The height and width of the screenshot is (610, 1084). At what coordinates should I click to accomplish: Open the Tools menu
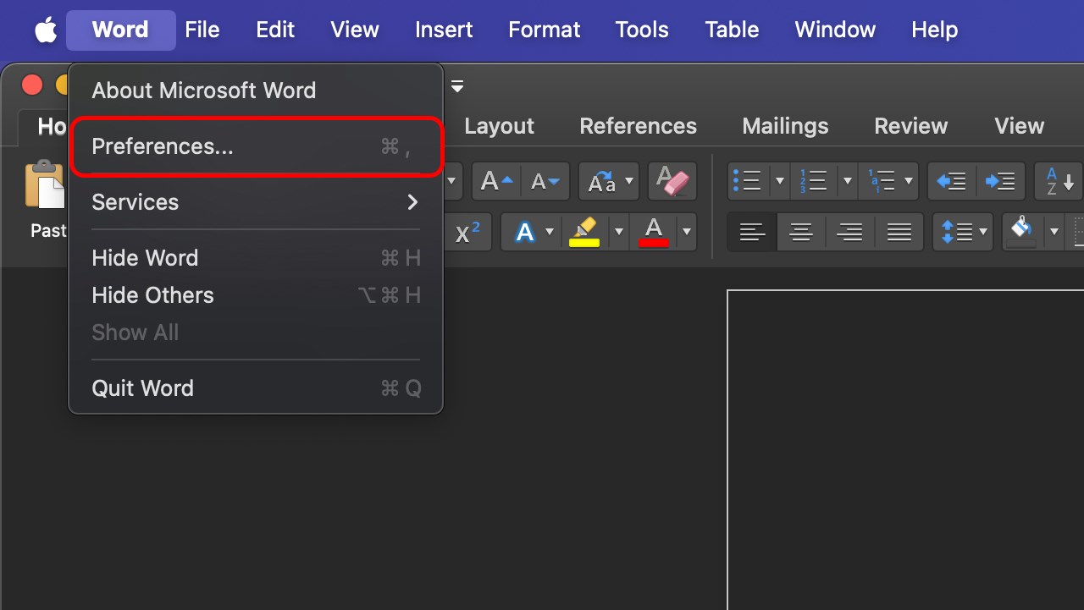(642, 30)
